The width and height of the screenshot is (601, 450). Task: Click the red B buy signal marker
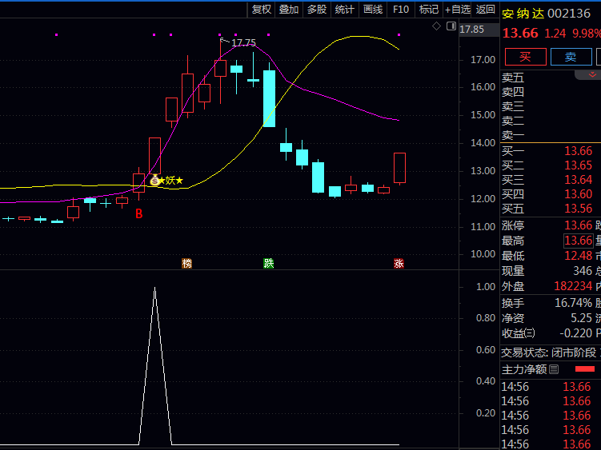coord(138,214)
